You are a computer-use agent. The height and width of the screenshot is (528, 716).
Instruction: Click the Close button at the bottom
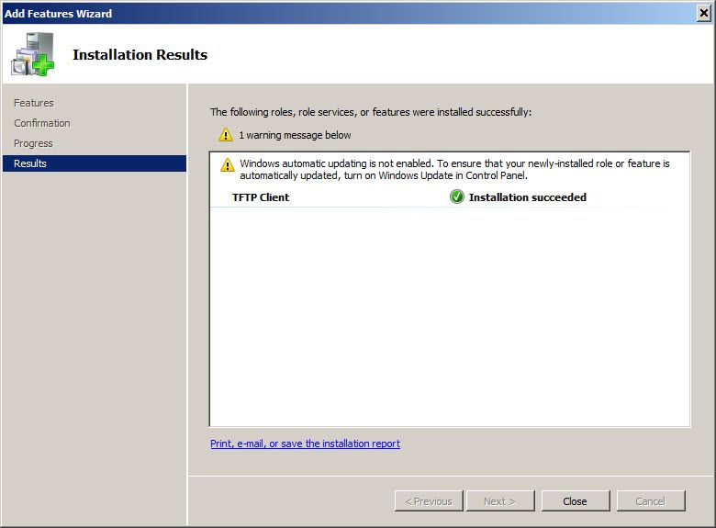pyautogui.click(x=576, y=501)
